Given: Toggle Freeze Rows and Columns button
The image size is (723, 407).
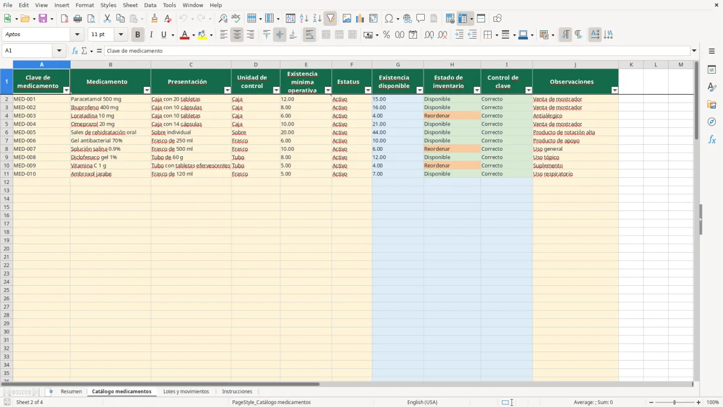Looking at the screenshot, I should (463, 19).
